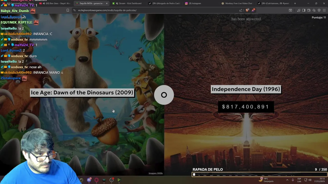Toggle the browser sidebar panel icon
The height and width of the screenshot is (184, 328).
pyautogui.click(x=304, y=10)
